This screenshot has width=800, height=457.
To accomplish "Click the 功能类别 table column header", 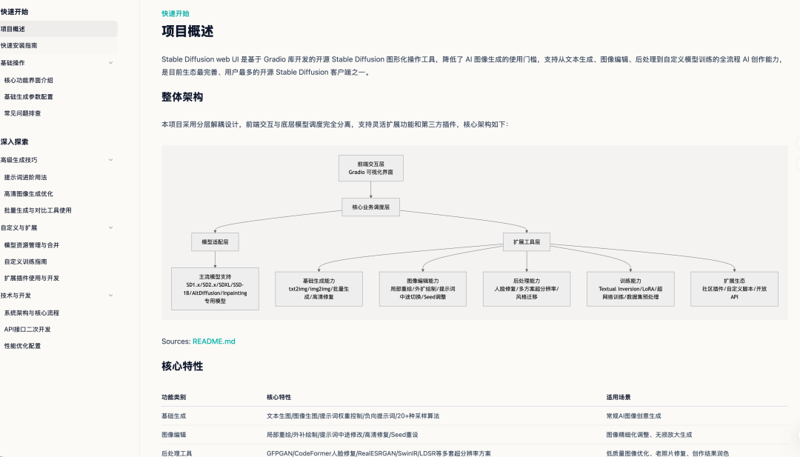I will (174, 397).
